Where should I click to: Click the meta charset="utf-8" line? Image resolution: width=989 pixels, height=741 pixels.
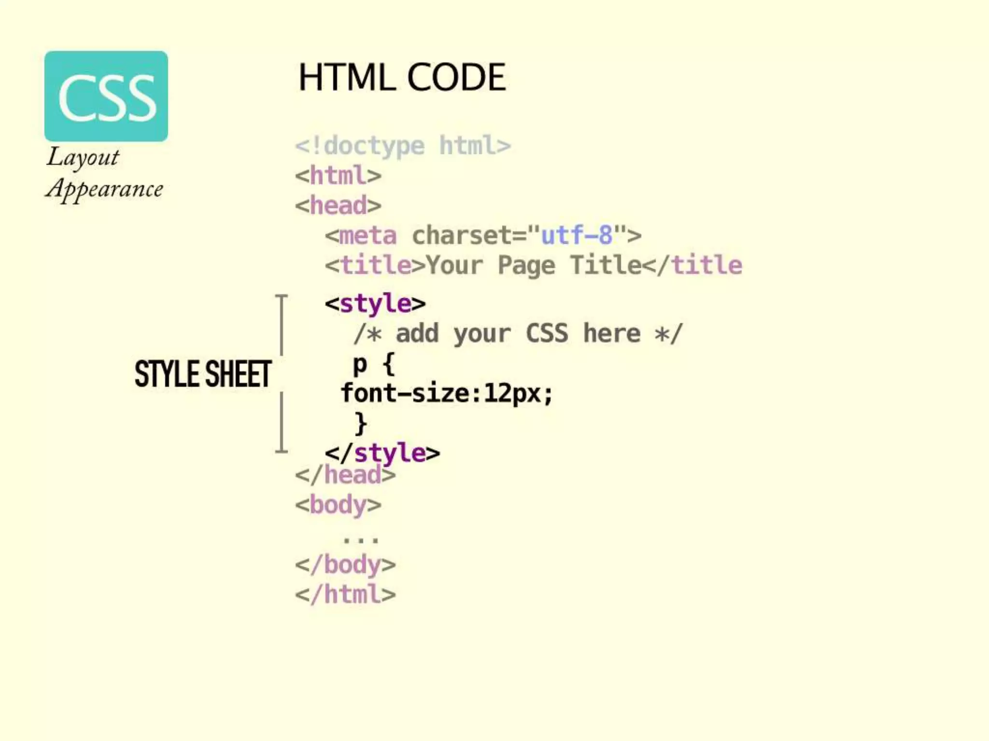click(x=483, y=235)
